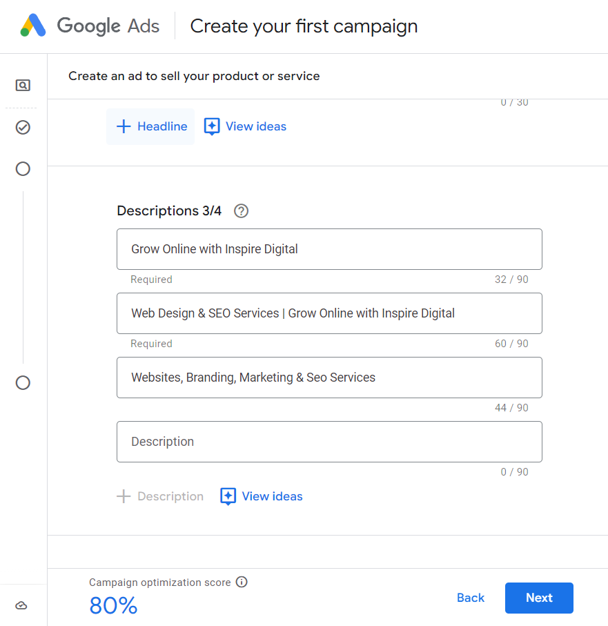The height and width of the screenshot is (626, 608).
Task: Click campaign optimization score info icon
Action: point(242,582)
